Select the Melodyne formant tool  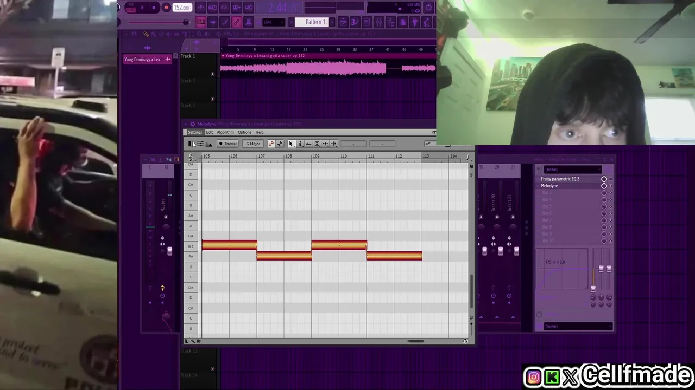(308, 144)
